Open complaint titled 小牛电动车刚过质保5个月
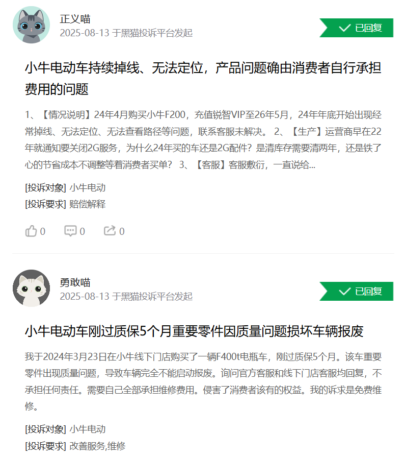405x457 pixels. 194,331
